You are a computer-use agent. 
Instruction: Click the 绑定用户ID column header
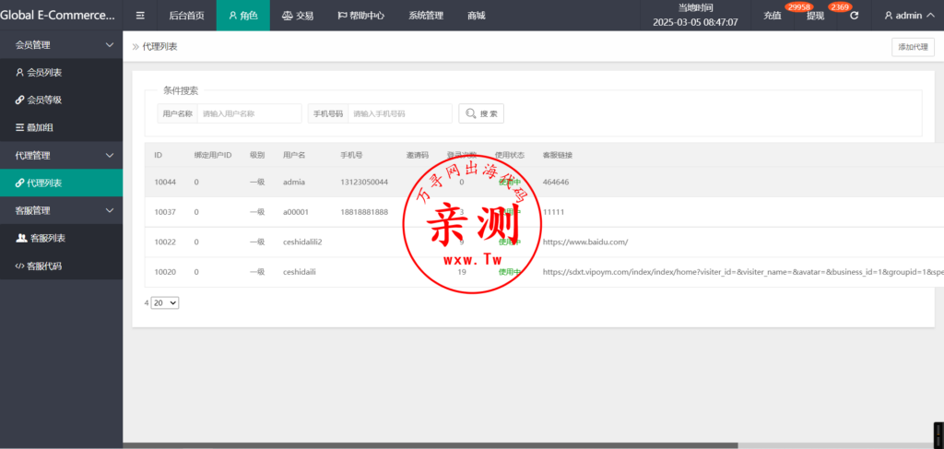[213, 155]
